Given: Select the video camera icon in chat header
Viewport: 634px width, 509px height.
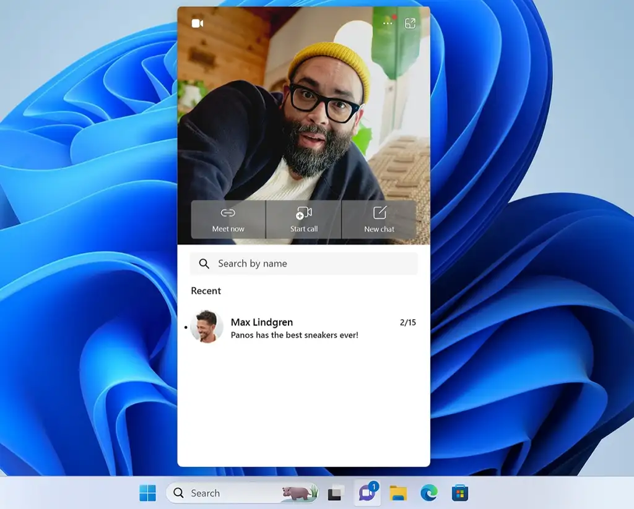Looking at the screenshot, I should tap(198, 22).
